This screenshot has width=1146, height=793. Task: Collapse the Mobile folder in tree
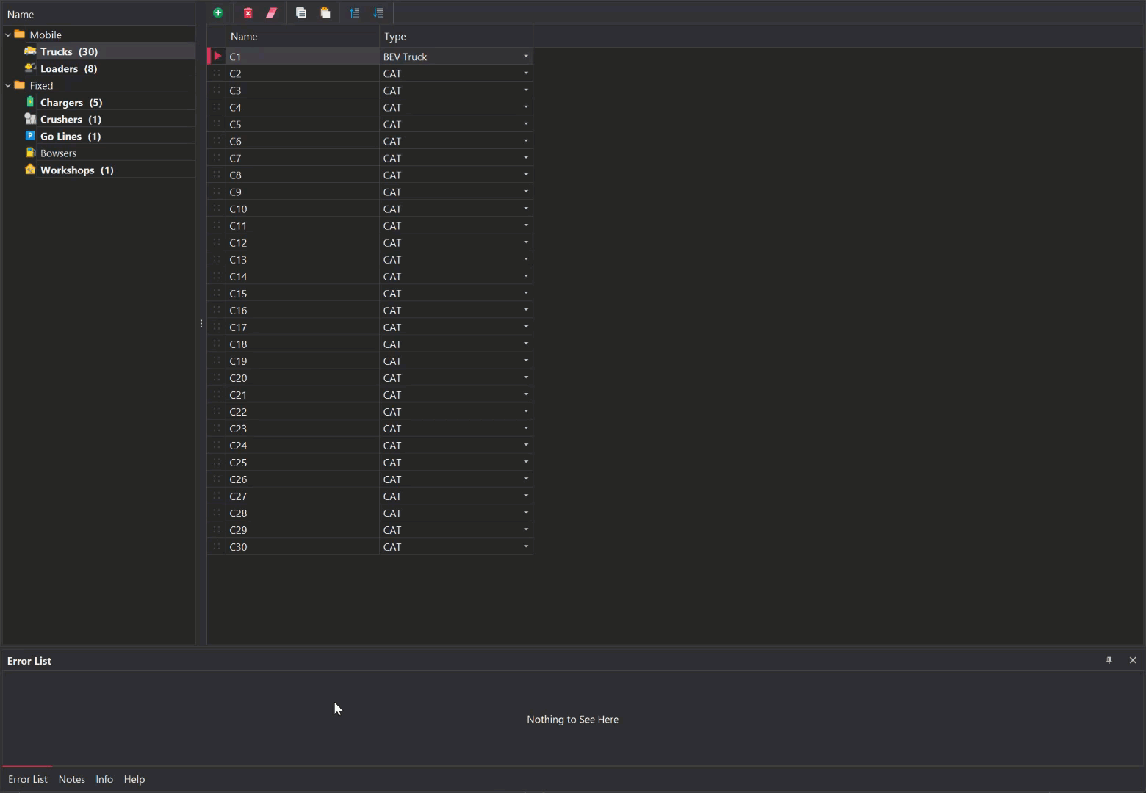pos(8,35)
